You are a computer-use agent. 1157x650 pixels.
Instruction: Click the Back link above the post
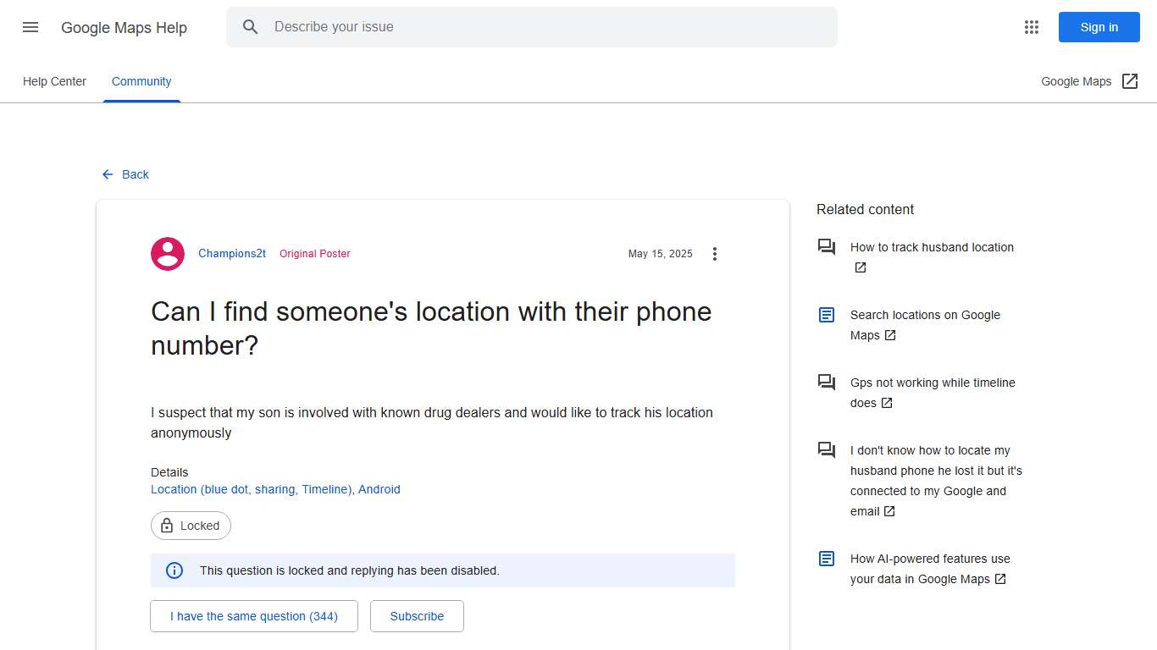click(125, 174)
